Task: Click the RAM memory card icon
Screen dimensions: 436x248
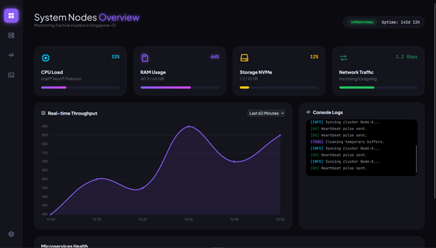Action: click(x=145, y=58)
